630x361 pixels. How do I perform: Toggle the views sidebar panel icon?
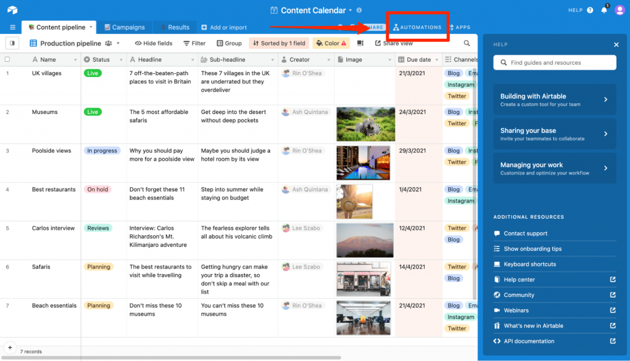12,43
